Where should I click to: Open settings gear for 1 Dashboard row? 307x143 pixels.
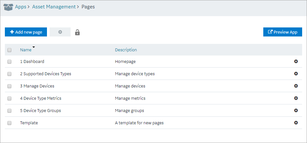coord(296,61)
